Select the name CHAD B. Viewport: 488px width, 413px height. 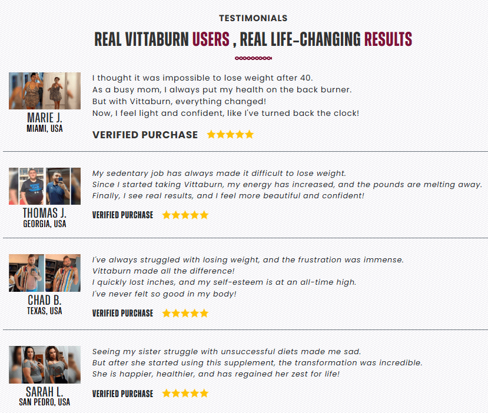click(45, 300)
